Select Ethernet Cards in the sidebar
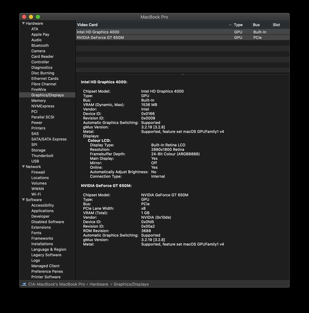The image size is (309, 313). [45, 79]
